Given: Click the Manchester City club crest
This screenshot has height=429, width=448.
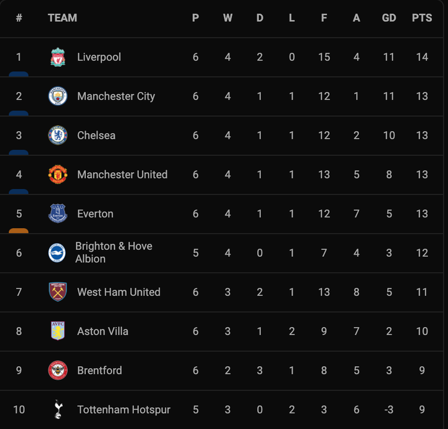Looking at the screenshot, I should pos(58,96).
